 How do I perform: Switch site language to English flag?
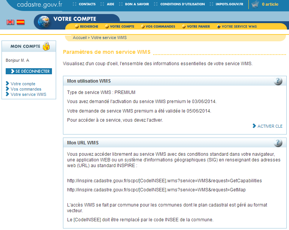pyautogui.click(x=10, y=22)
